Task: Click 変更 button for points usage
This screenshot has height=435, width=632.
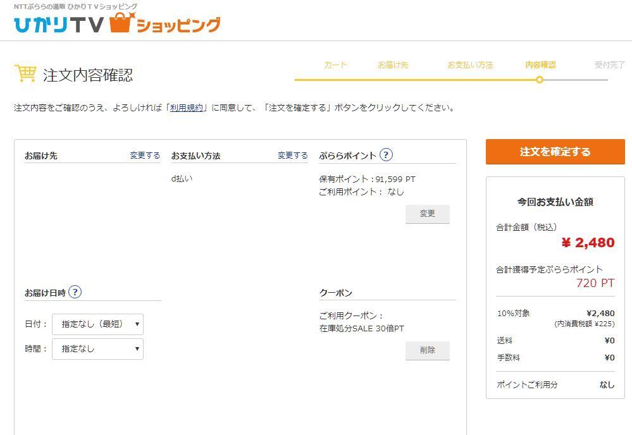Action: click(427, 214)
